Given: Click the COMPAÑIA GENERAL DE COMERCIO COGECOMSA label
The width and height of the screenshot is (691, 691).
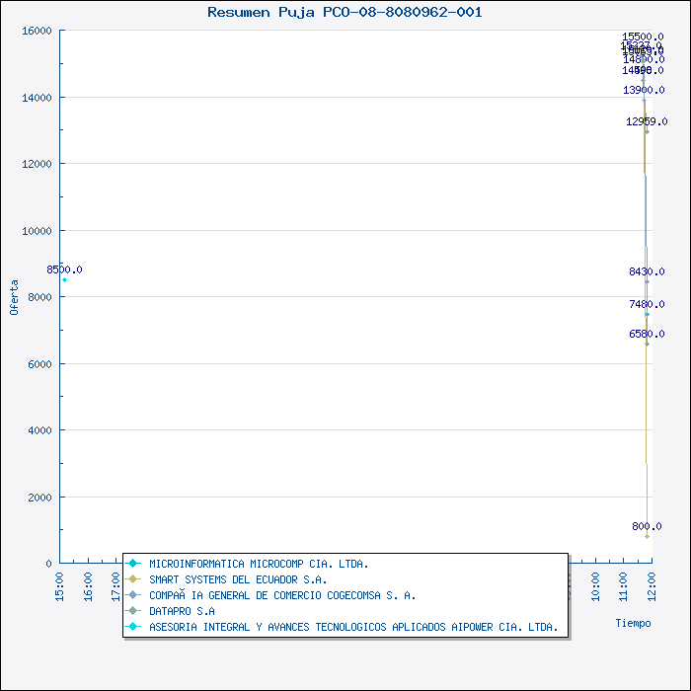Looking at the screenshot, I should click(282, 595).
